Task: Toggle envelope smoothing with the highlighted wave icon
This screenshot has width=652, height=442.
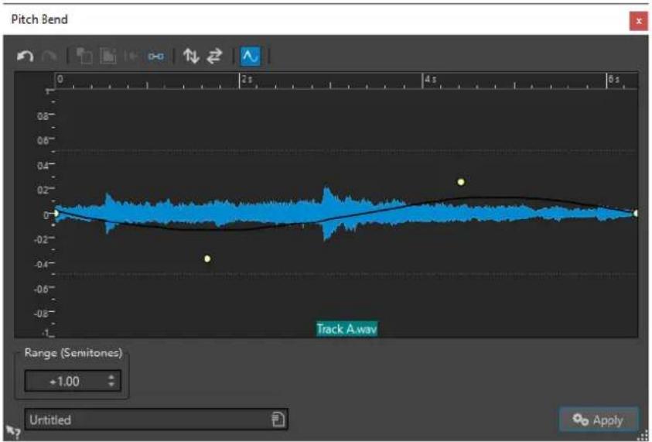Action: (251, 57)
